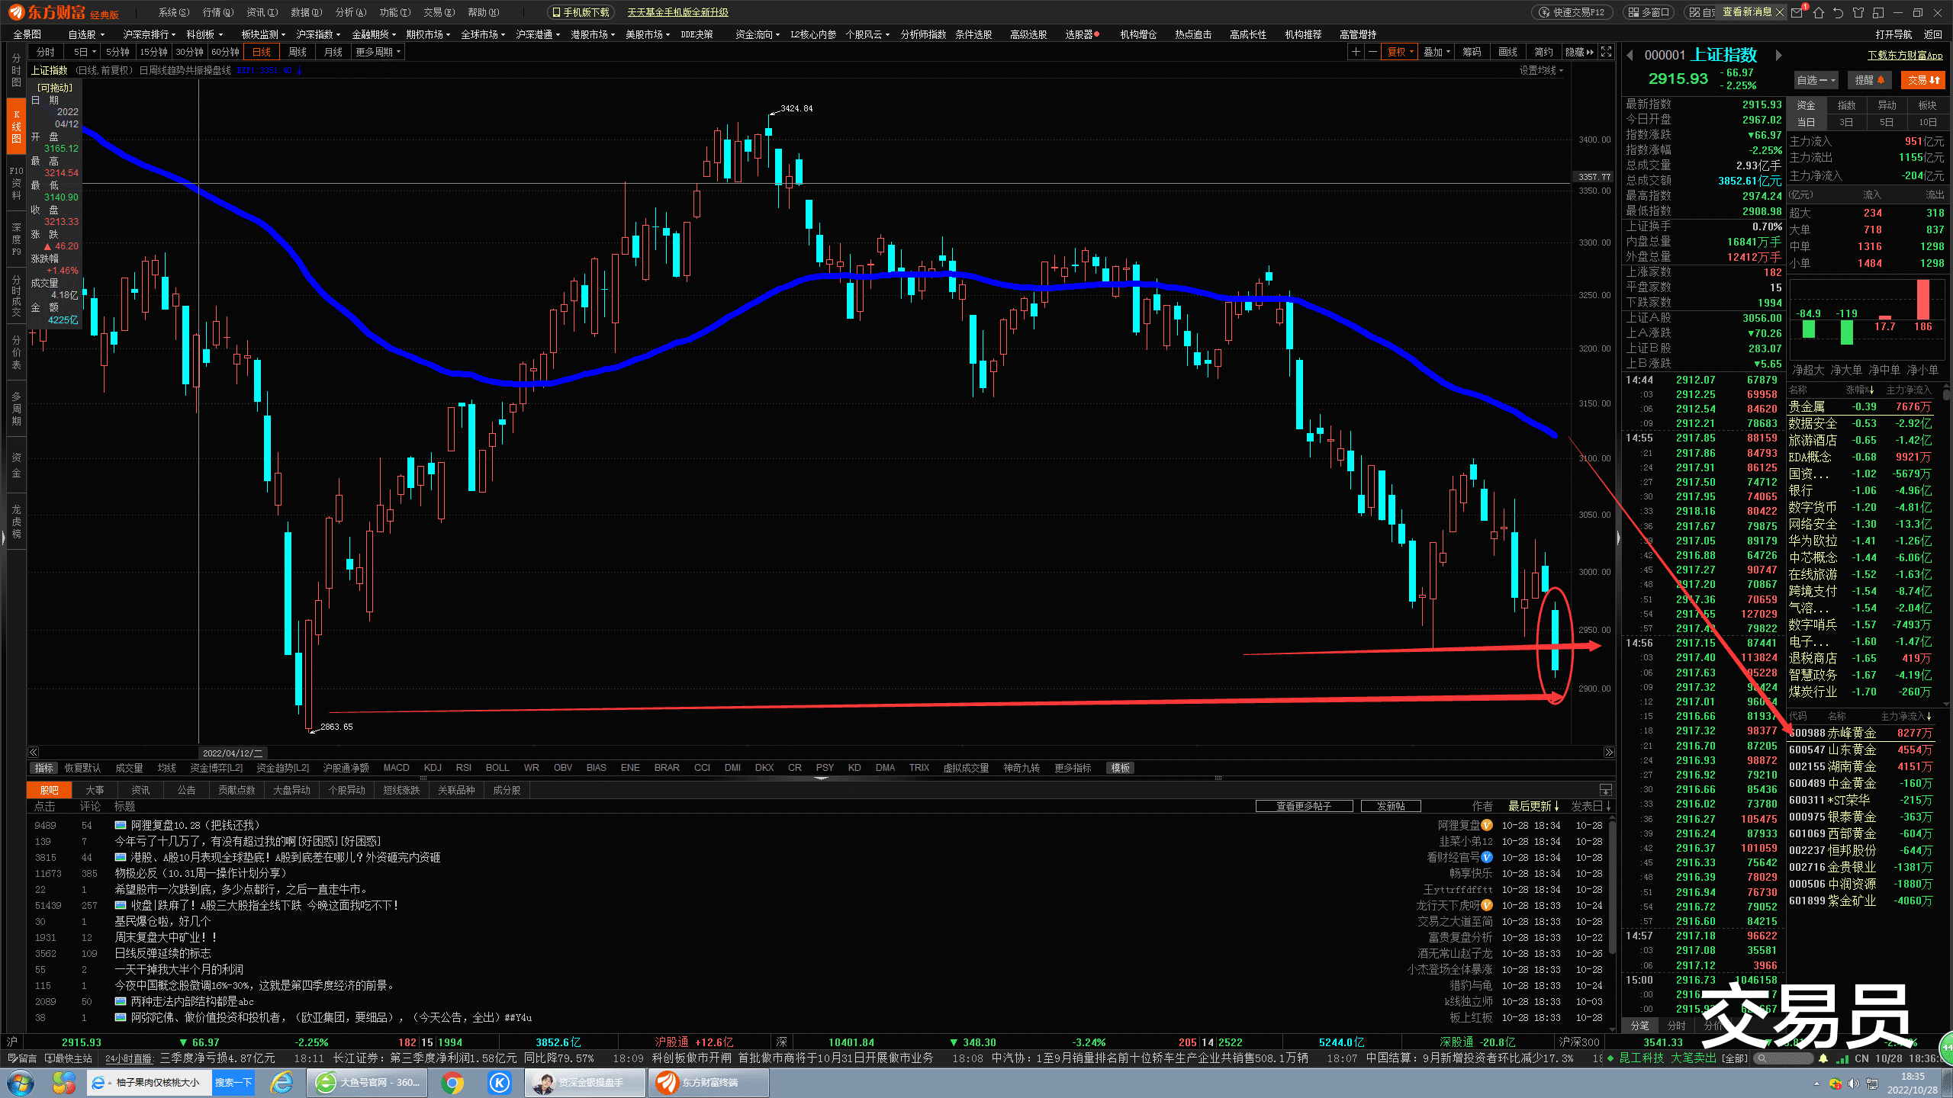The image size is (1953, 1098).
Task: Open the 多窗口 multi-window layout
Action: pos(1648,12)
